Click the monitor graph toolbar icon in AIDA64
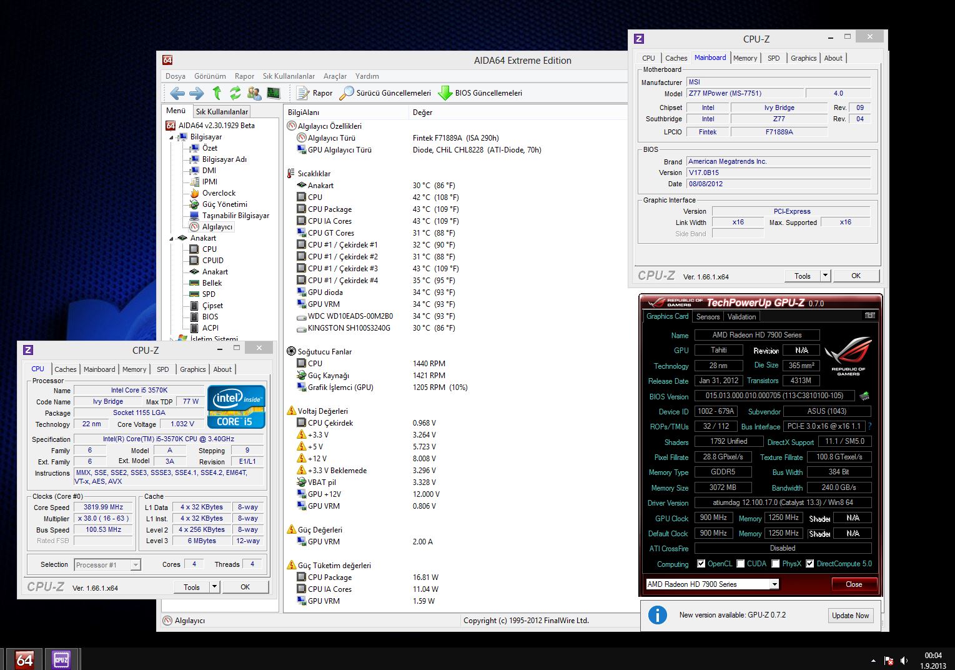The width and height of the screenshot is (955, 670). (273, 93)
